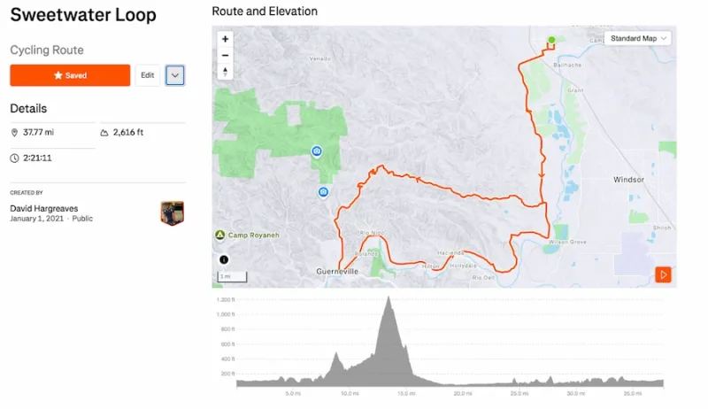
Task: Open the map info icon
Action: (x=223, y=260)
